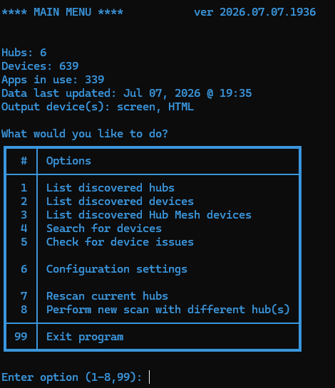This screenshot has height=388, width=335.
Task: Select the 'Exit program' option text
Action: pos(85,337)
